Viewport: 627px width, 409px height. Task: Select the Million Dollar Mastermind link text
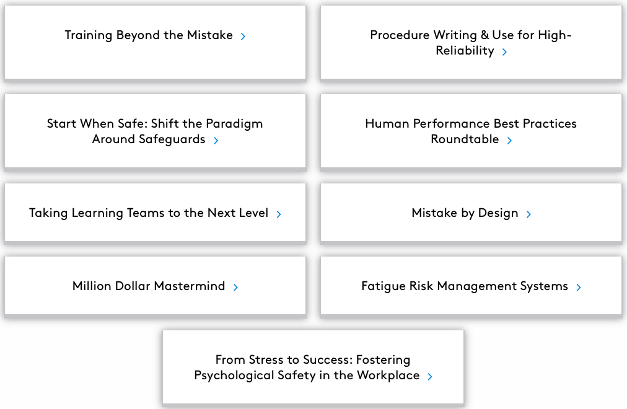point(149,286)
